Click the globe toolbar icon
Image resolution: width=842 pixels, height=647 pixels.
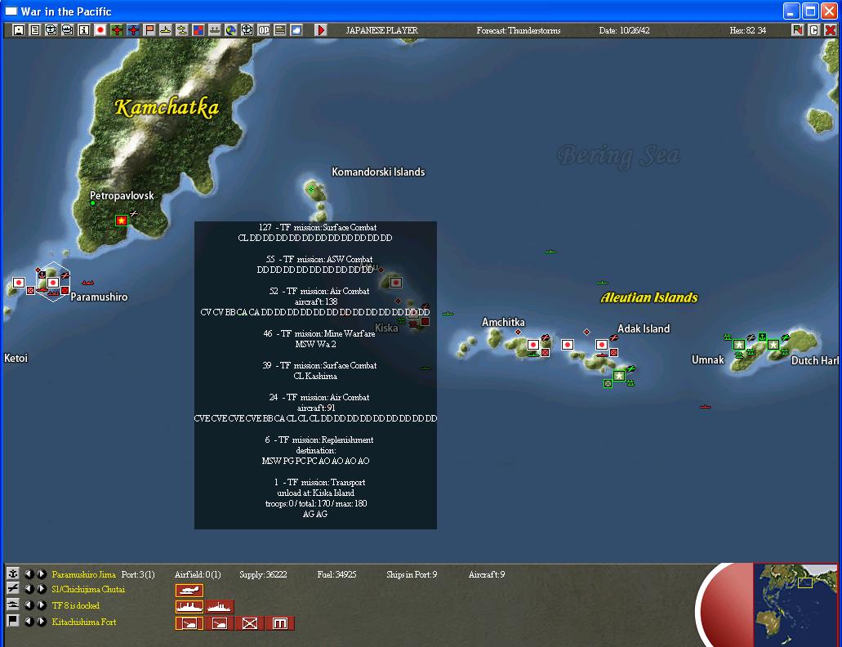(x=231, y=30)
